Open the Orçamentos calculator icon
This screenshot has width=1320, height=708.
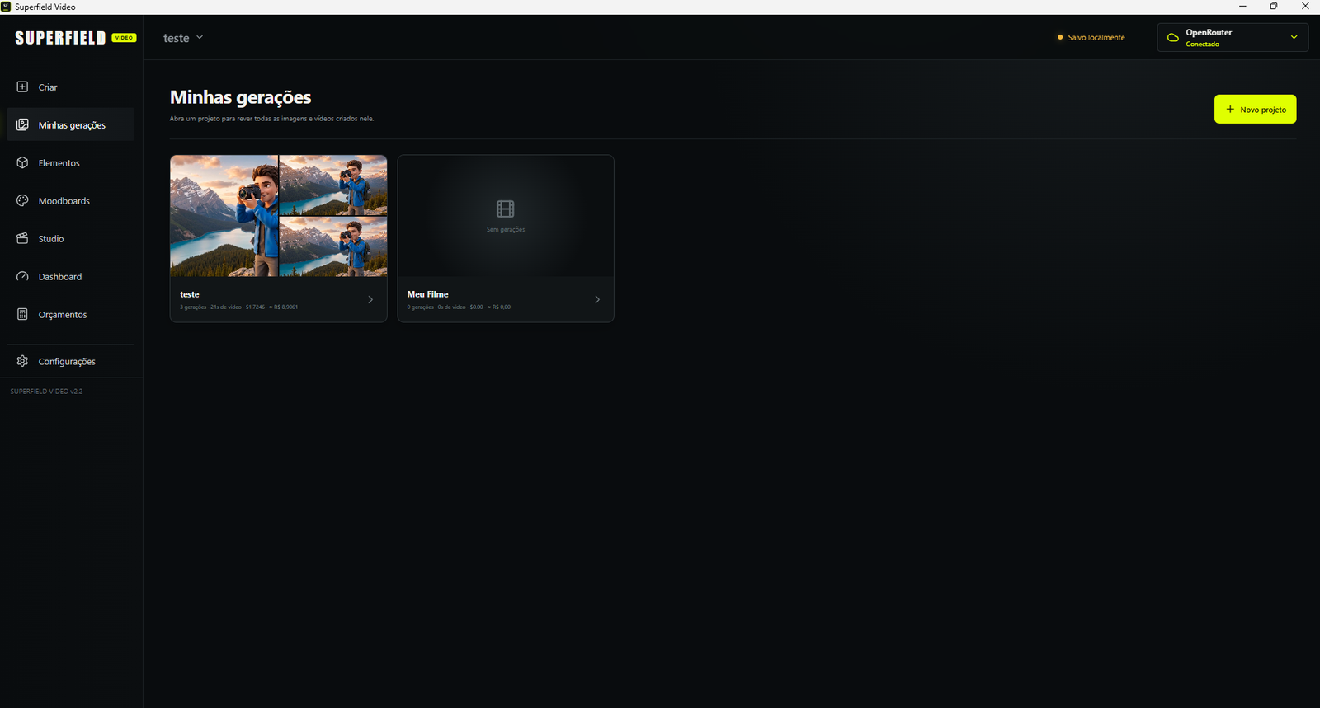22,314
